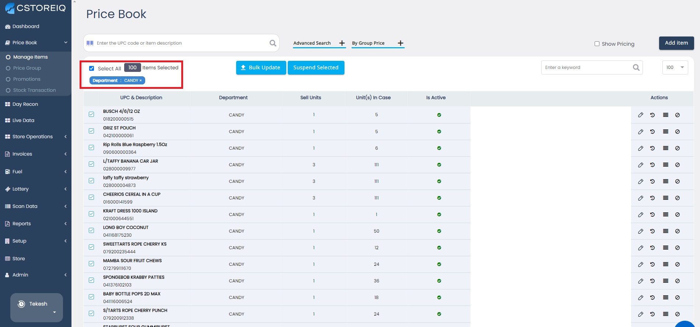This screenshot has width=700, height=327.
Task: Edit the BUSCH 4/6/12 OZ item
Action: click(x=641, y=115)
